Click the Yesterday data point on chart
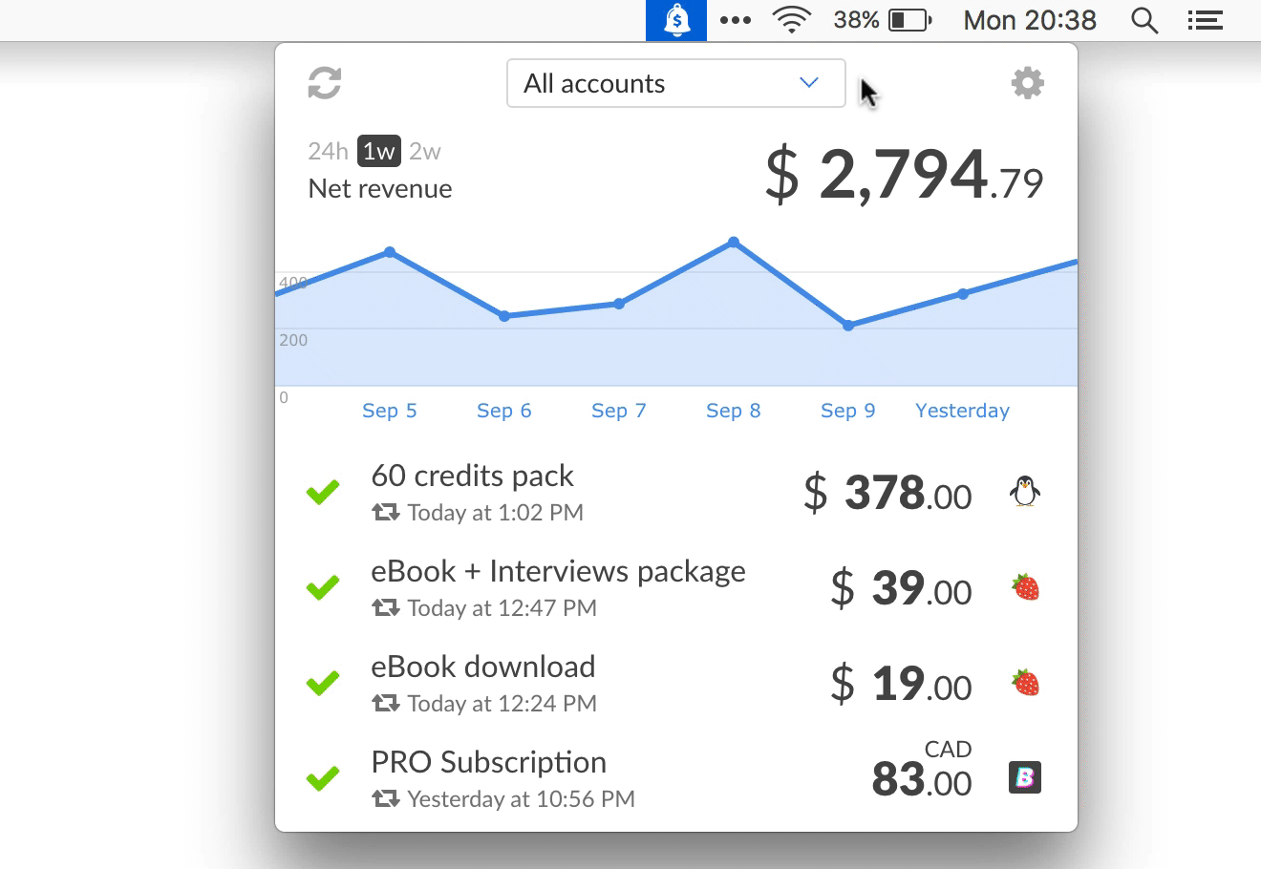Viewport: 1261px width, 869px height. point(963,294)
